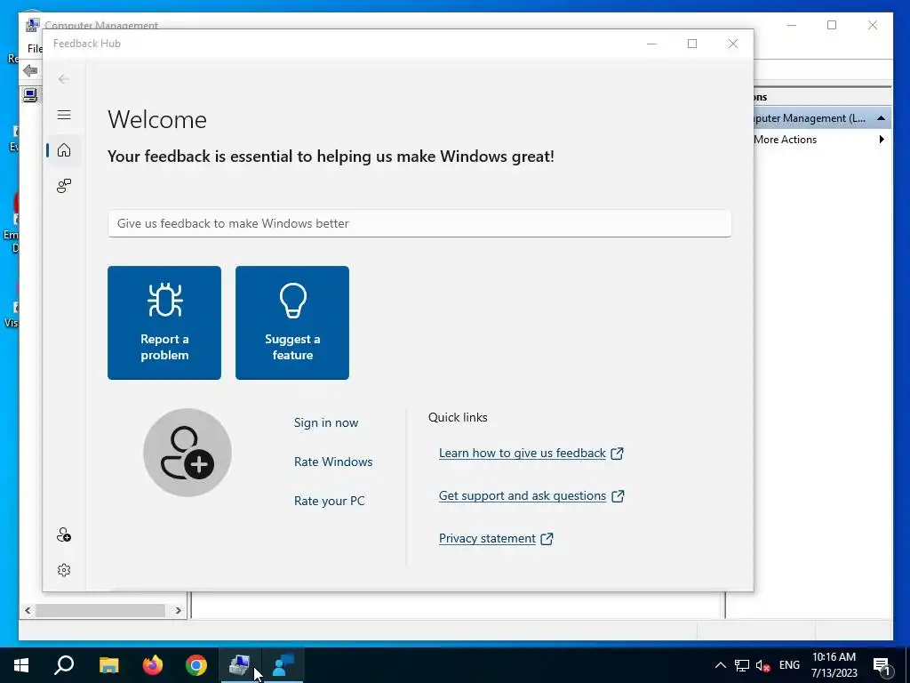Expand More Actions in Computer Management

[x=822, y=140]
